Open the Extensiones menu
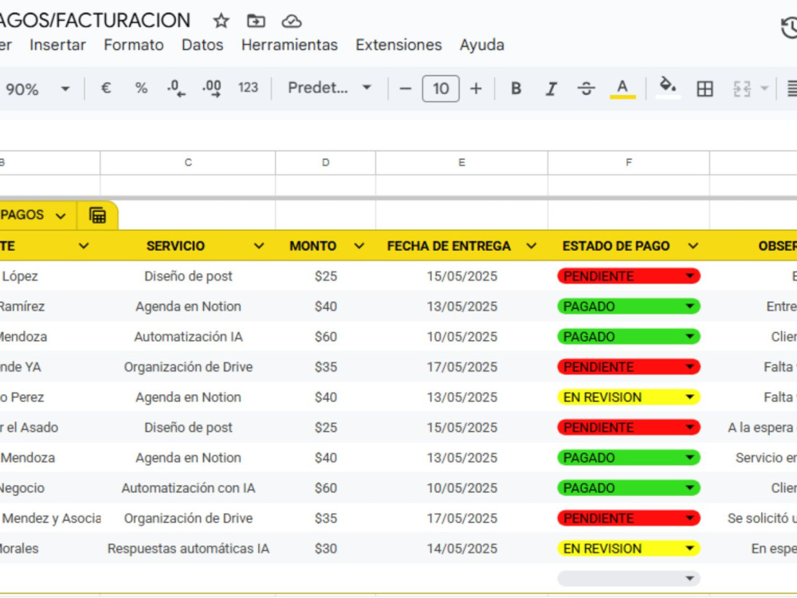The height and width of the screenshot is (598, 797). click(x=398, y=45)
